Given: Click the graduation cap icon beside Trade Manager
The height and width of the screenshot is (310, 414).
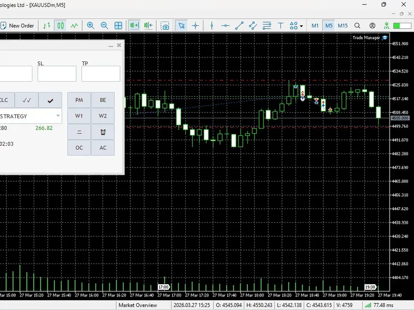Looking at the screenshot, I should click(385, 38).
